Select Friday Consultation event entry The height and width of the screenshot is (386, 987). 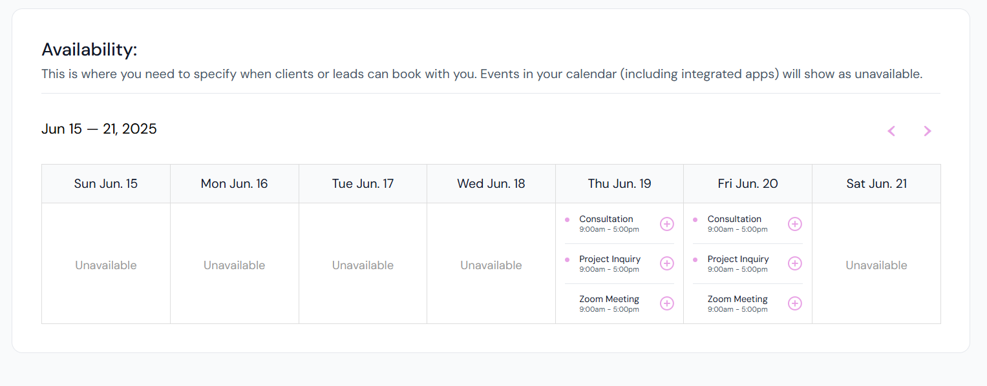pos(738,224)
